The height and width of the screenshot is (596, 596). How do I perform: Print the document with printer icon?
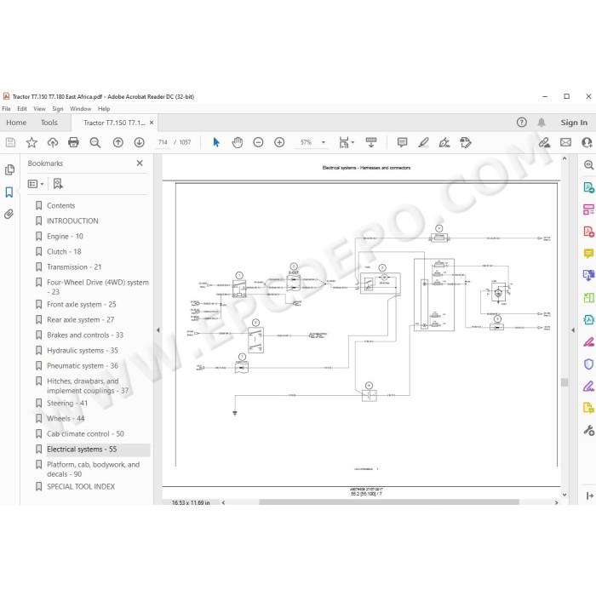(73, 142)
